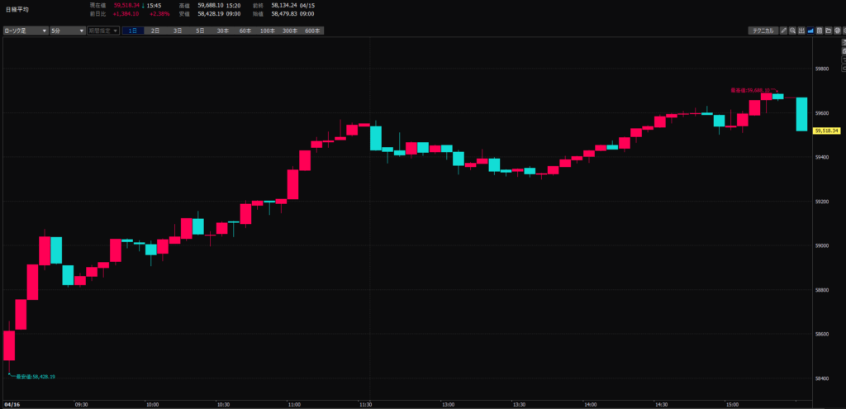846x409 pixels.
Task: Select the pencil drawing tool icon
Action: pos(782,31)
